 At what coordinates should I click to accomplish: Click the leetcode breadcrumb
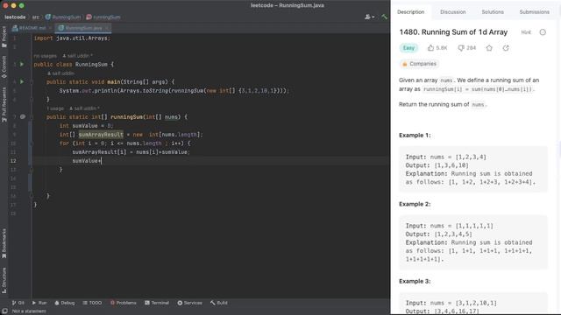(15, 17)
